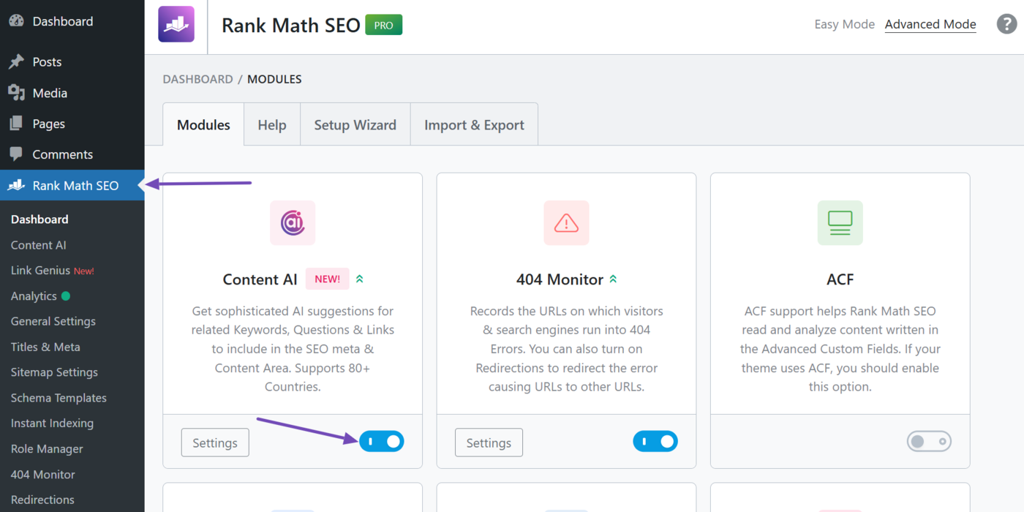Click the Pages icon in sidebar

pyautogui.click(x=16, y=124)
